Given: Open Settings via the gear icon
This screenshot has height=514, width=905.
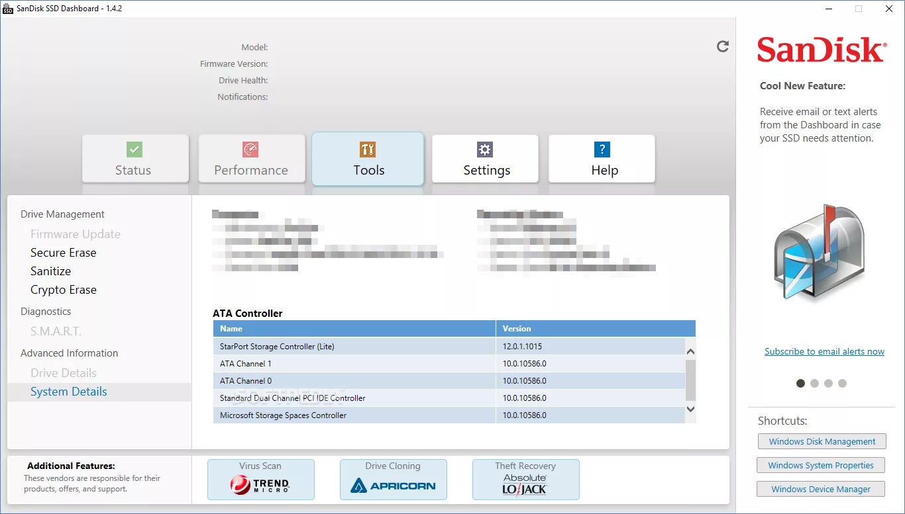Looking at the screenshot, I should tap(485, 150).
